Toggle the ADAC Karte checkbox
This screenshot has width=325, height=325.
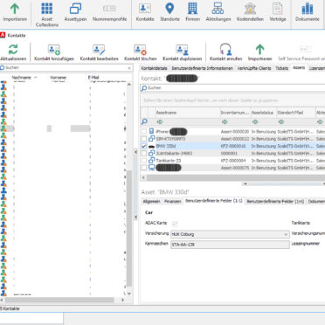pos(175,224)
